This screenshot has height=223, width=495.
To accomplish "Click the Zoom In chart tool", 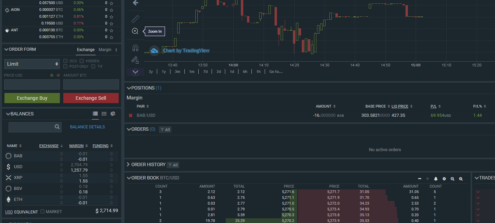I will (135, 31).
